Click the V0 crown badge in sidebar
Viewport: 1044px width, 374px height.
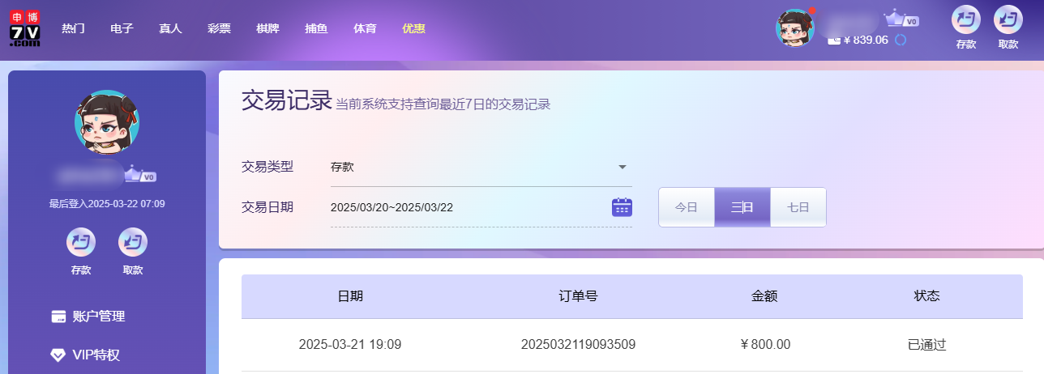point(140,174)
